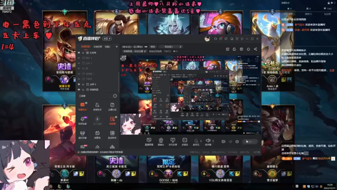The height and width of the screenshot is (190, 337).
Task: Add a 直播屏幕 screen capture source
Action: pyautogui.click(x=149, y=142)
